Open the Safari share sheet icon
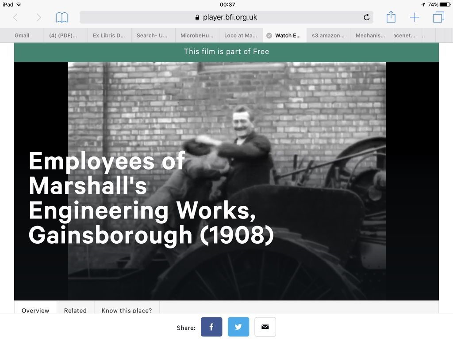453x339 pixels. pos(391,17)
